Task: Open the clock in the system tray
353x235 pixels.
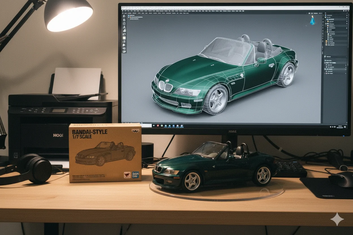Action: click(x=340, y=127)
